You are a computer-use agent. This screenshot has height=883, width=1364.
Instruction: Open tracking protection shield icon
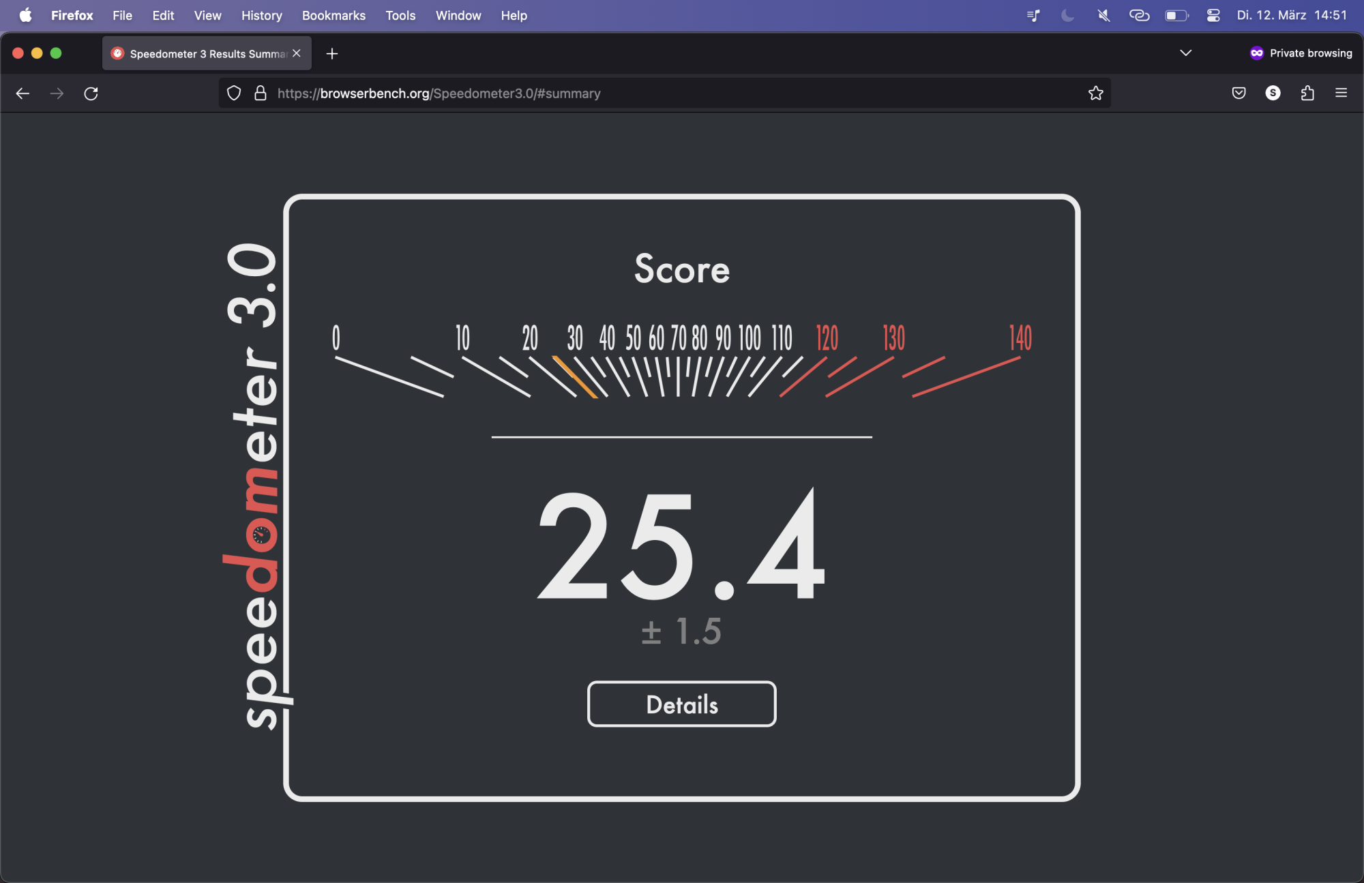(x=234, y=93)
